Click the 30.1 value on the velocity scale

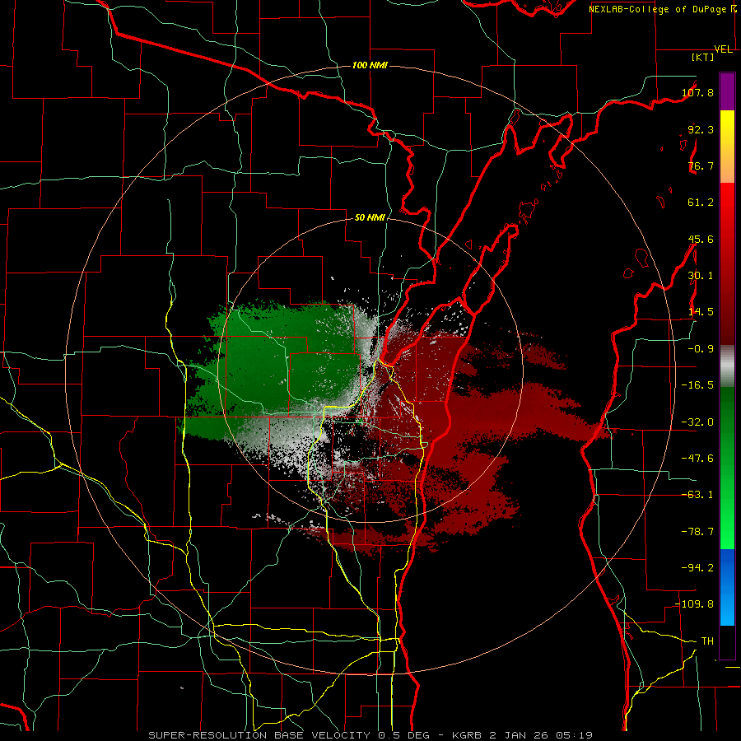(701, 276)
